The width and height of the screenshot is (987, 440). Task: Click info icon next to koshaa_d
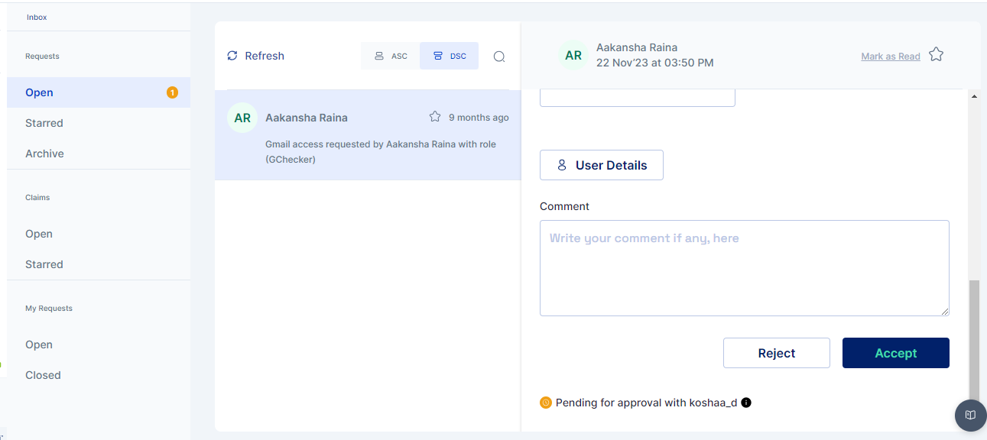tap(746, 403)
